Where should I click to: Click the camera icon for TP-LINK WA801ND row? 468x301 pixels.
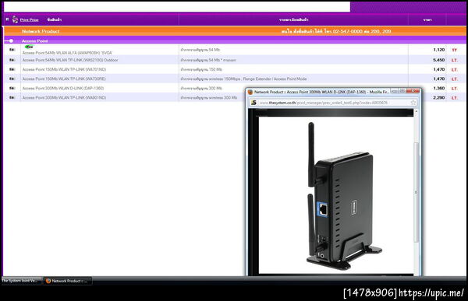pyautogui.click(x=12, y=98)
